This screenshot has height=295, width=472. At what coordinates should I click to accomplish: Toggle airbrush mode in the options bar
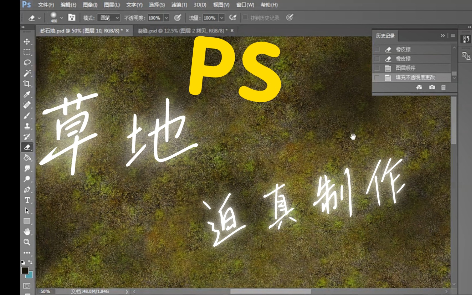[x=233, y=17]
